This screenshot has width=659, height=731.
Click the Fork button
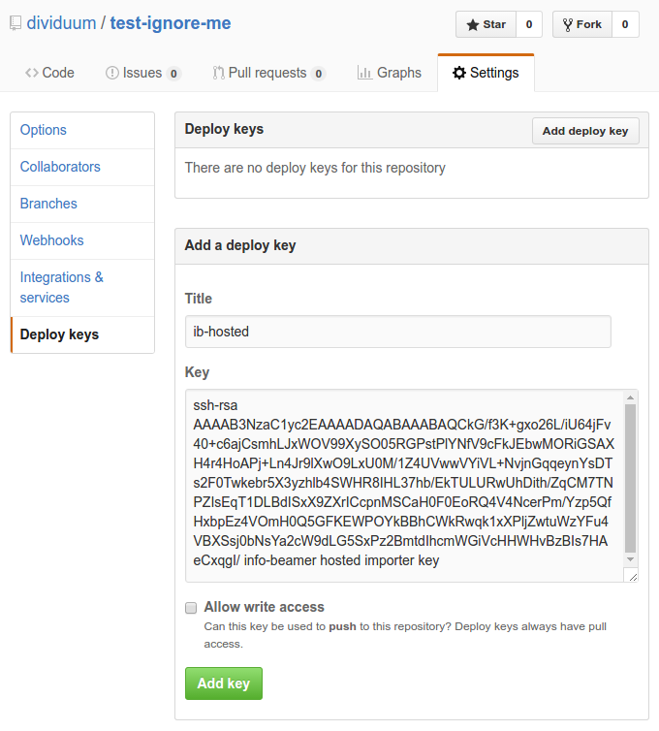tap(581, 24)
